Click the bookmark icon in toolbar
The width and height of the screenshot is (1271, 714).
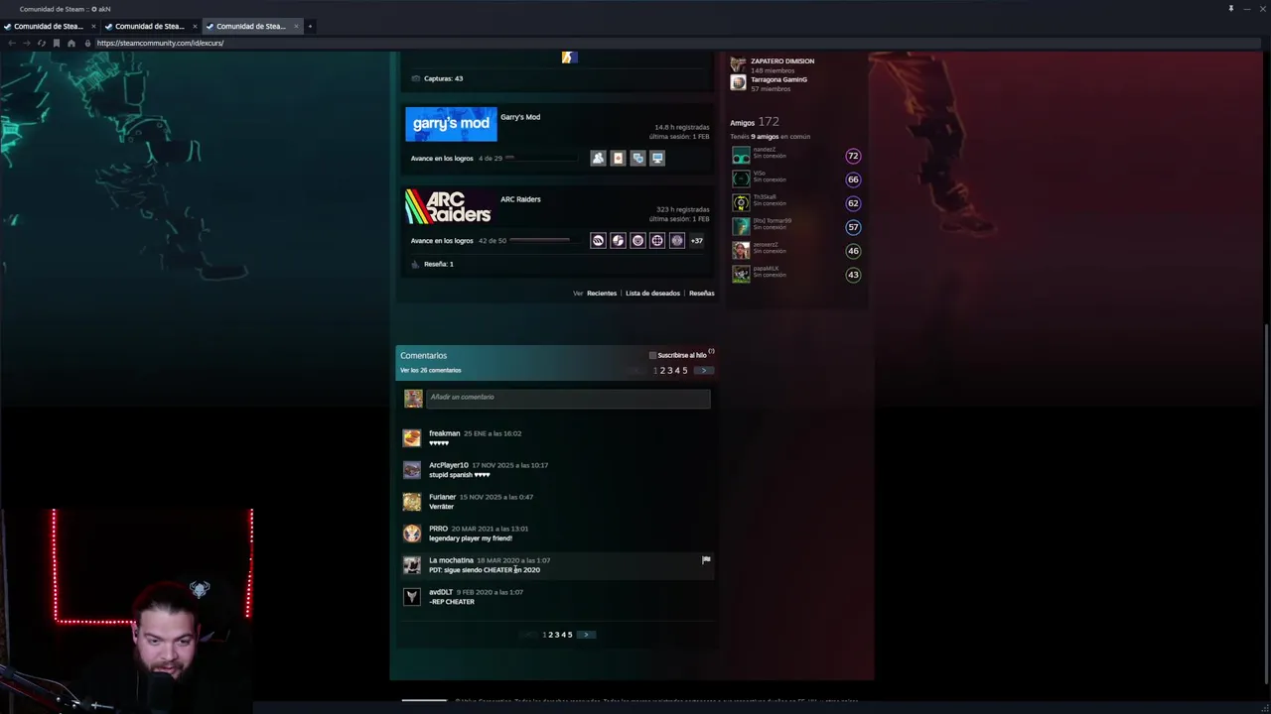[x=56, y=43]
